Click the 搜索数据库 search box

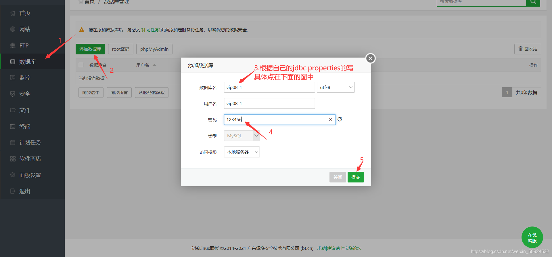[481, 2]
